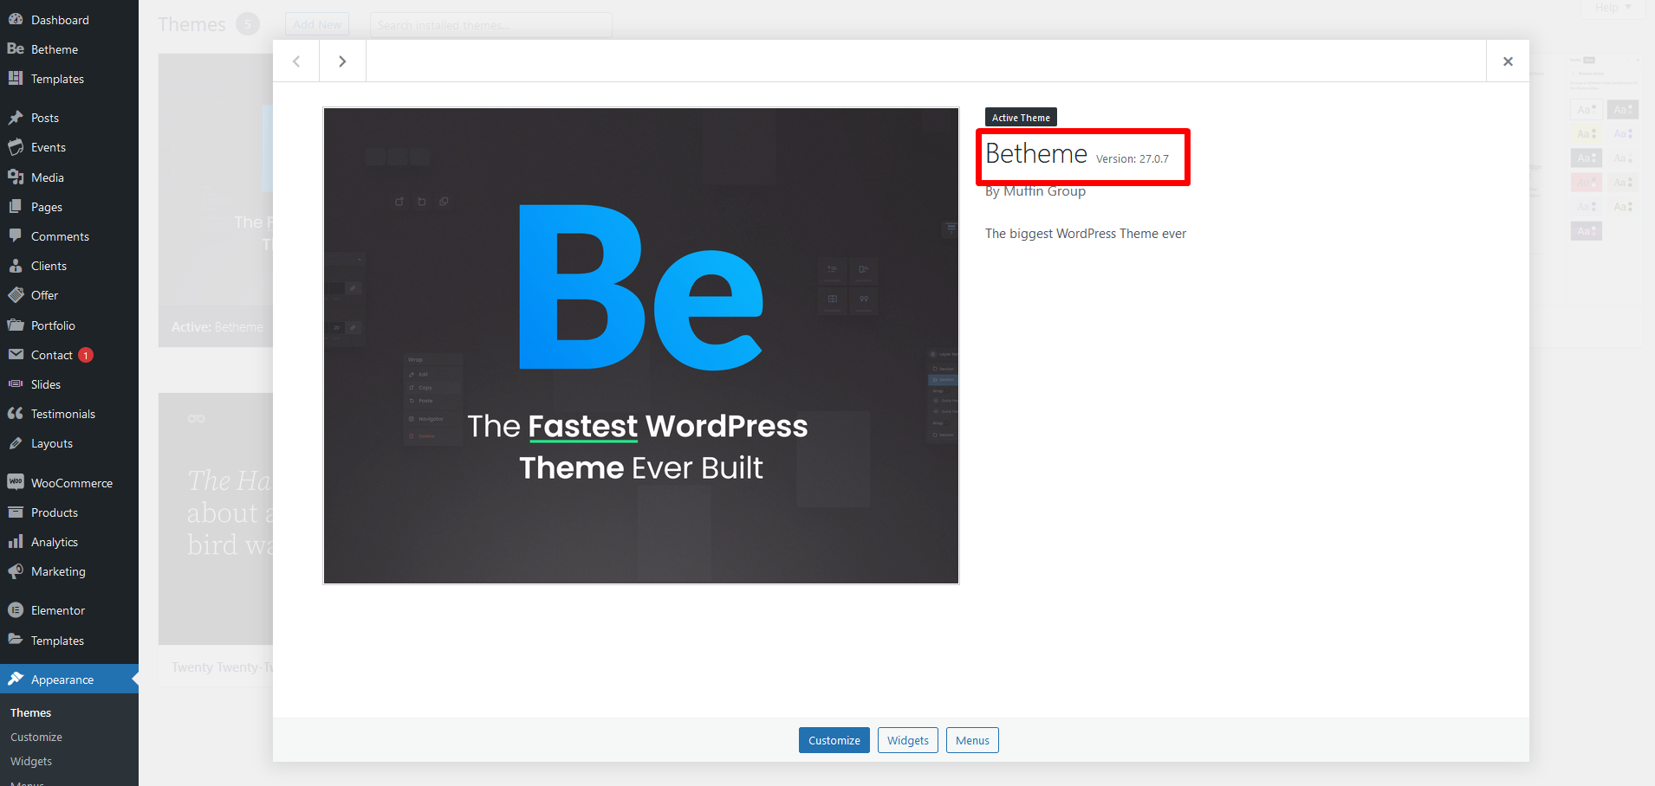Click the Contact envelope icon
This screenshot has height=786, width=1655.
click(x=16, y=354)
